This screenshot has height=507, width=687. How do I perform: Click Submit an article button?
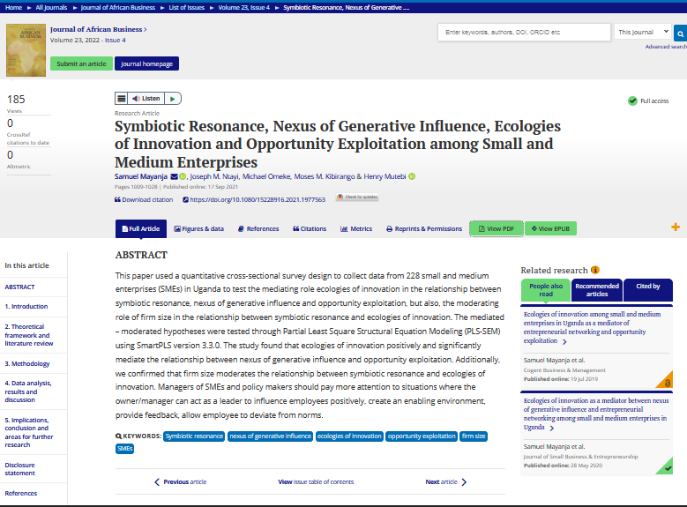[x=81, y=63]
